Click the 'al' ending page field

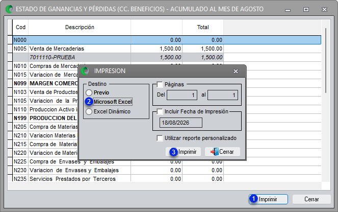coord(223,95)
